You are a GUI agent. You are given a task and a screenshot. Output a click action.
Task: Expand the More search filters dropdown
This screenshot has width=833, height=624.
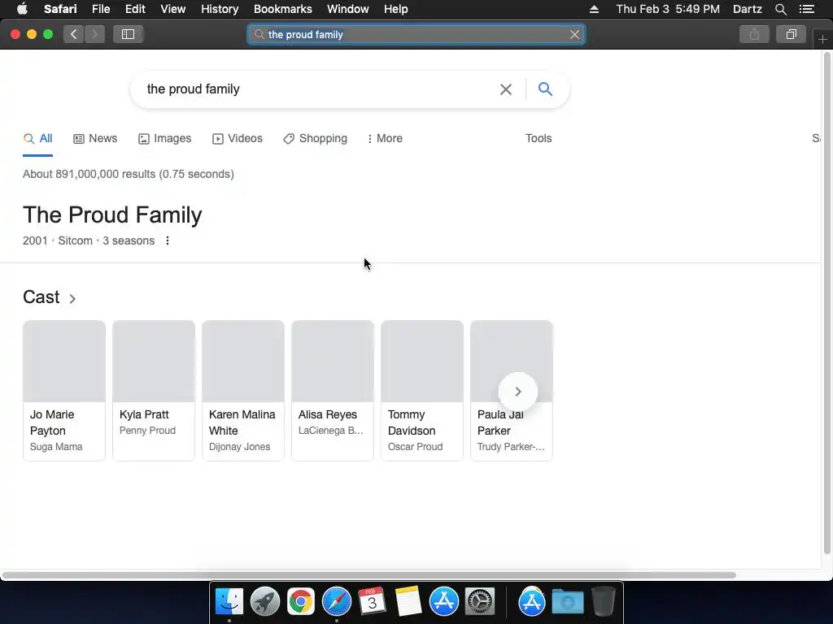[385, 138]
